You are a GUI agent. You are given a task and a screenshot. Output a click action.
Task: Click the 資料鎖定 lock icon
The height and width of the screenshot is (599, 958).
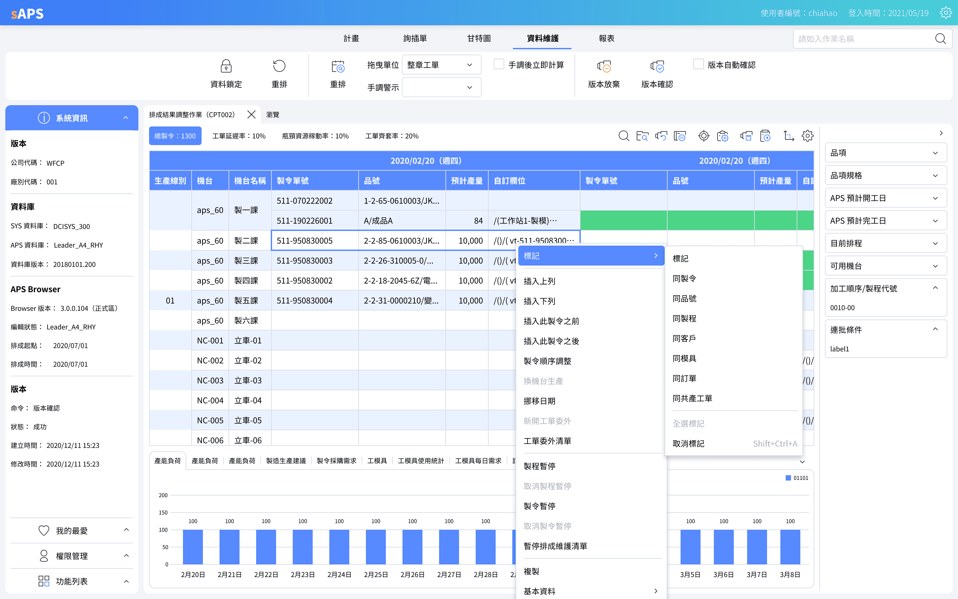226,66
